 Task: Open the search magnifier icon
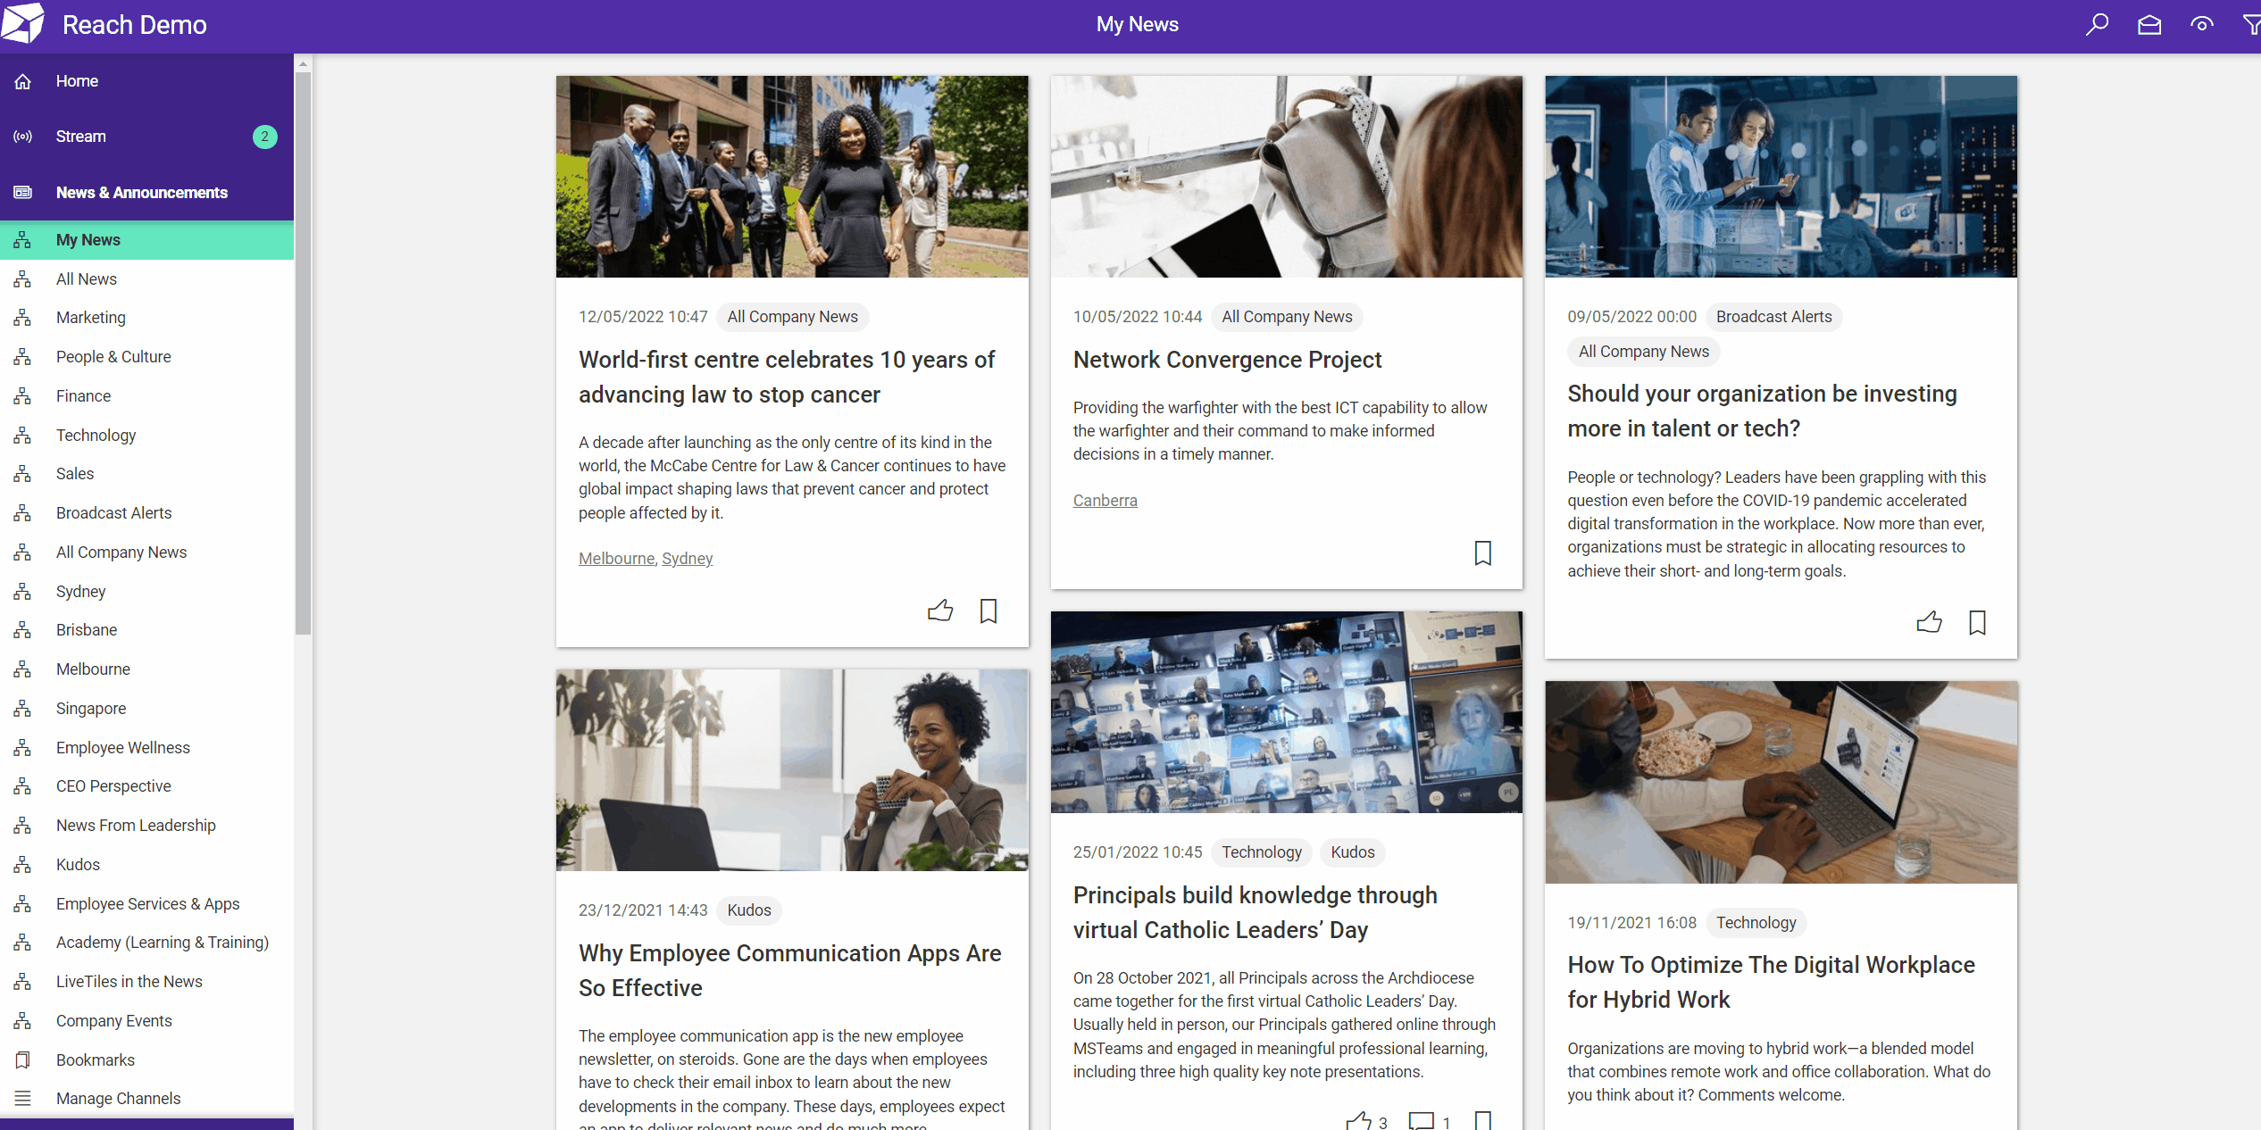[x=2097, y=24]
